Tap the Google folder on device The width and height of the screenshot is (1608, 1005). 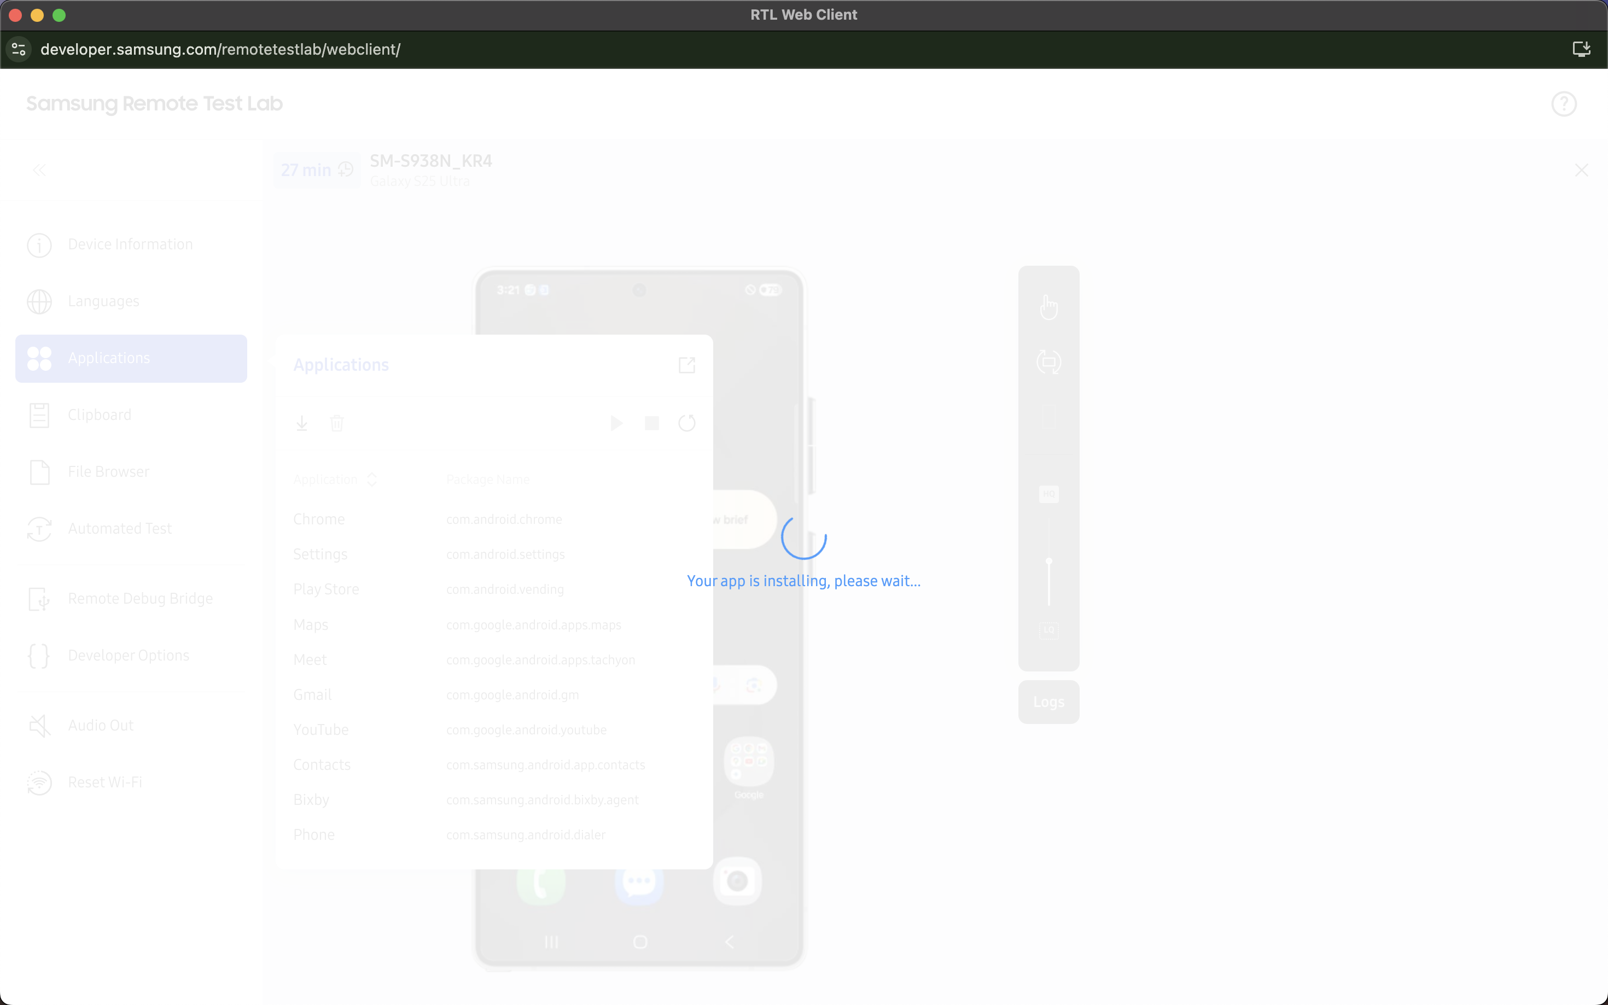(x=749, y=768)
